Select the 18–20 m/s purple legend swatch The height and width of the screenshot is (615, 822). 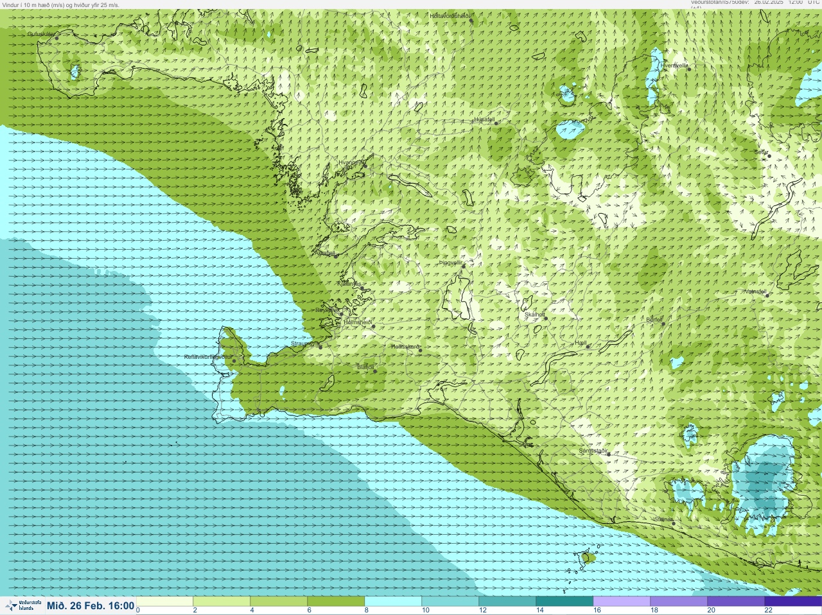[679, 602]
